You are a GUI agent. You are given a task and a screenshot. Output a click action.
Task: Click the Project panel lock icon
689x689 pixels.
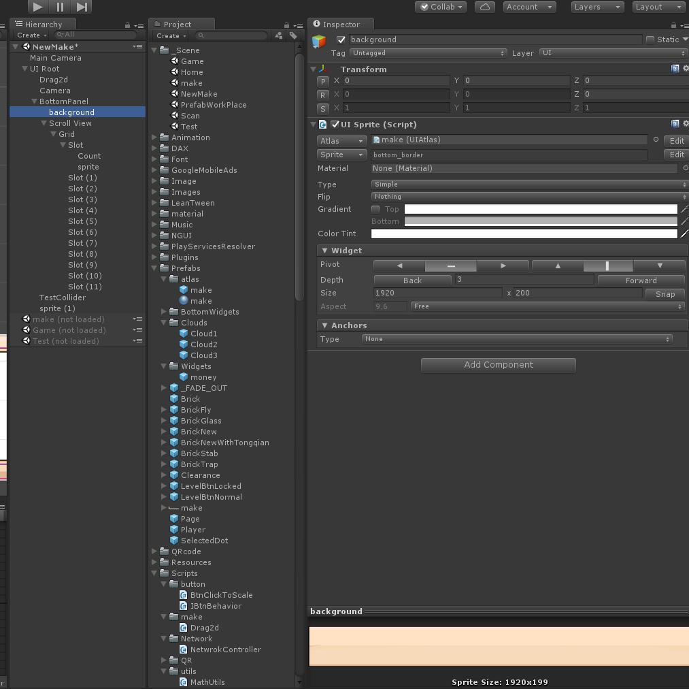286,25
